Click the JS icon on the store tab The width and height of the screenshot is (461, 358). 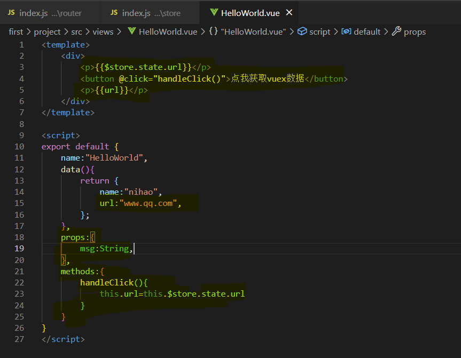114,13
